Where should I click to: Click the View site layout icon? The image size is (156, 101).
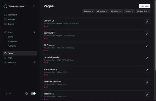[x=5, y=19]
